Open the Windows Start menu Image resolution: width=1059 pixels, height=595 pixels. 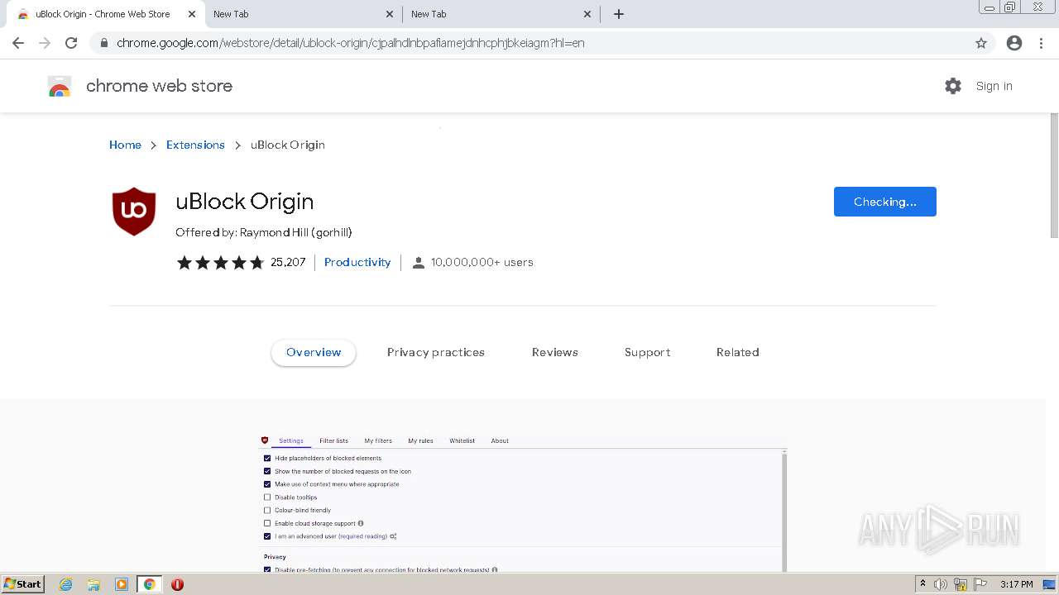pos(23,584)
